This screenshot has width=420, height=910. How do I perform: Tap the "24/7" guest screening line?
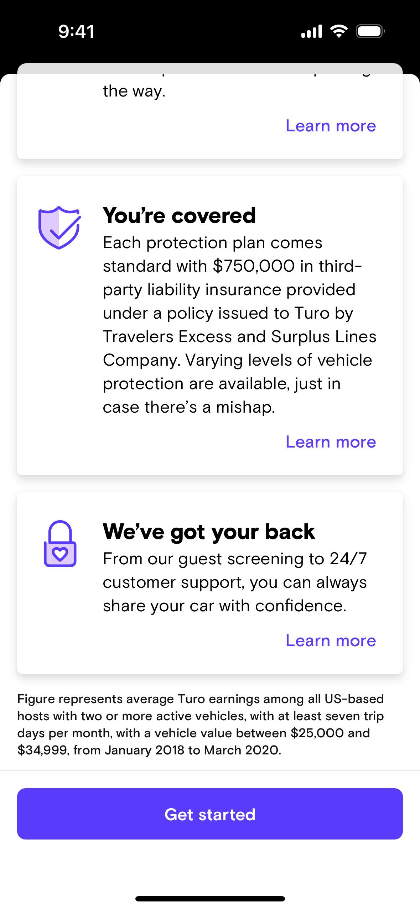coord(235,559)
